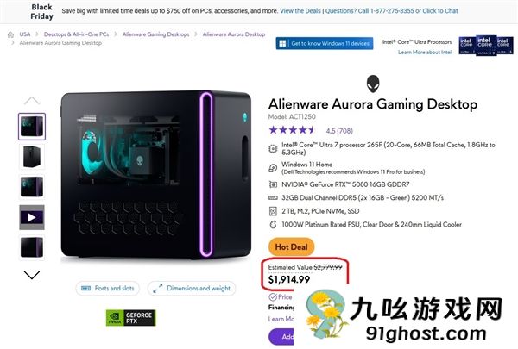Play the product video thumbnail
This screenshot has width=518, height=349.
[x=32, y=218]
